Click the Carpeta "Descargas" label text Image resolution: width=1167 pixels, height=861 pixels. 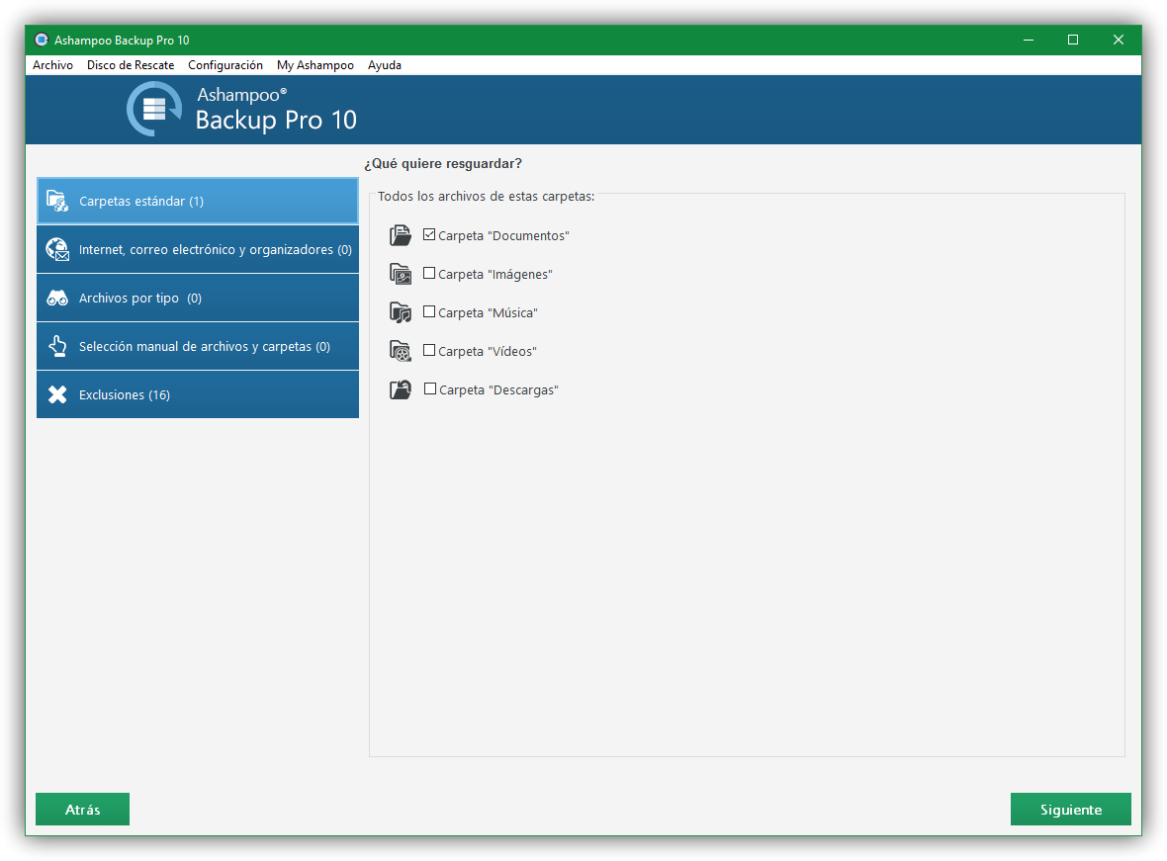pyautogui.click(x=498, y=389)
